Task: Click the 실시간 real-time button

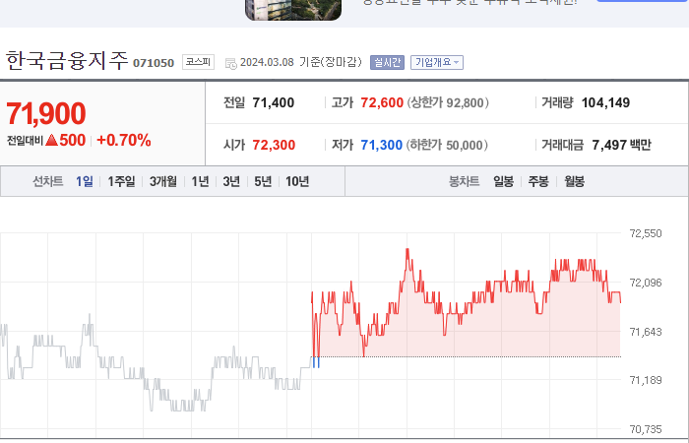Action: pyautogui.click(x=387, y=62)
